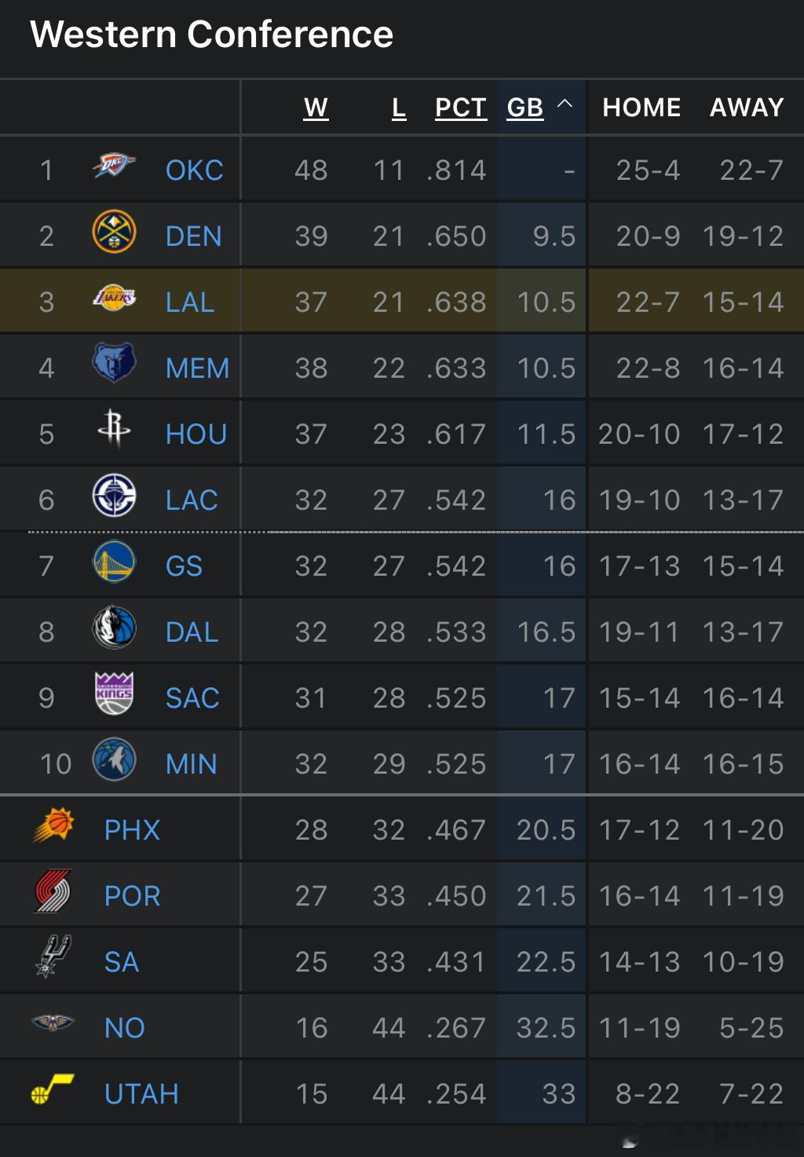Open the MIN team link
The image size is (804, 1157).
[191, 764]
